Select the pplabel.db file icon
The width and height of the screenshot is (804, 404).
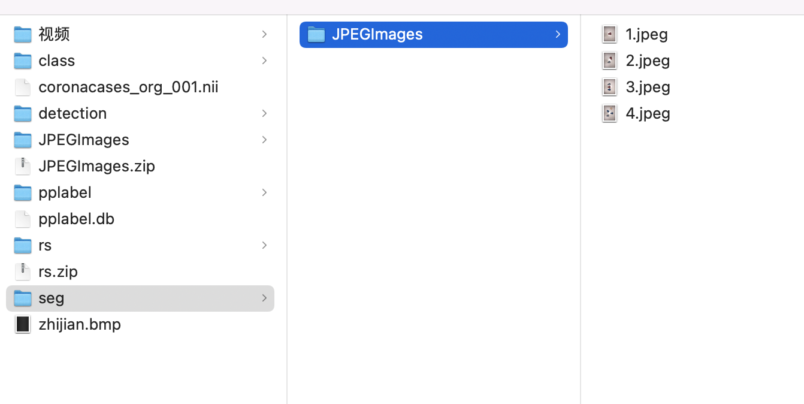23,219
